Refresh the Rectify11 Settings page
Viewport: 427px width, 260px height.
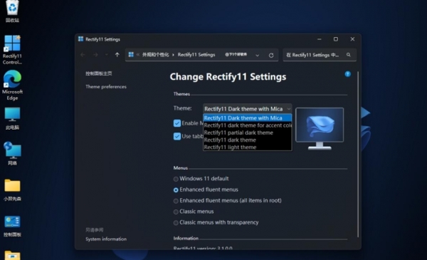tap(271, 56)
